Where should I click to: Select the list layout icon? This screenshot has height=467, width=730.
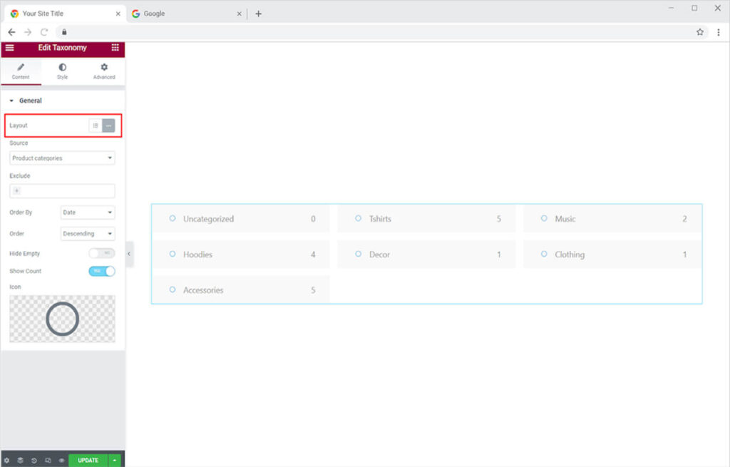(96, 125)
